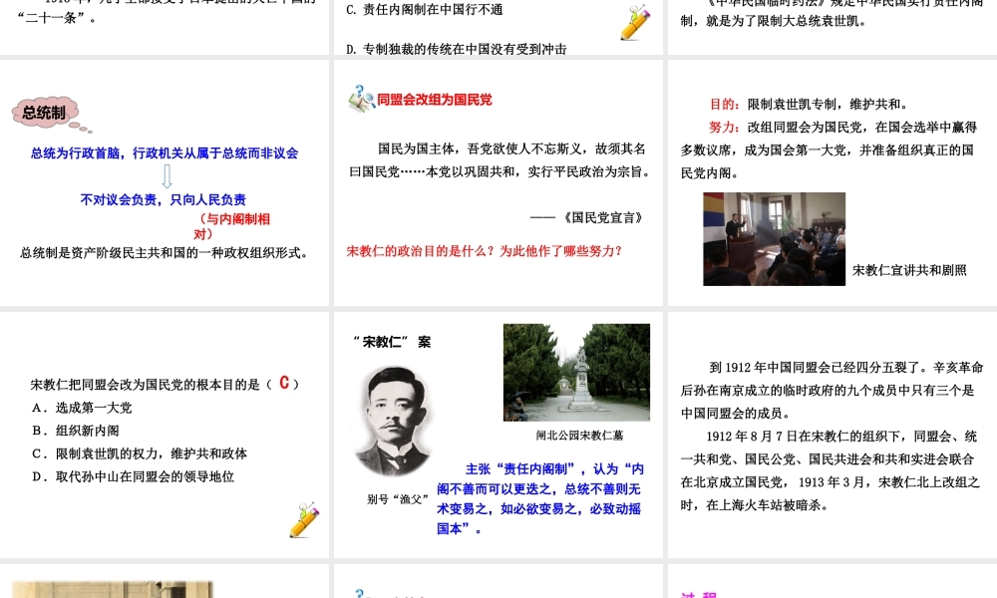Select option C．限制袁世凯的权力，维护共和政体
The width and height of the screenshot is (997, 598).
point(140,453)
